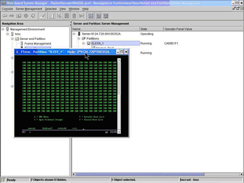Sort by the State column header
244x183 pixels.
(152, 29)
